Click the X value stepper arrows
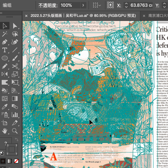 126,5
